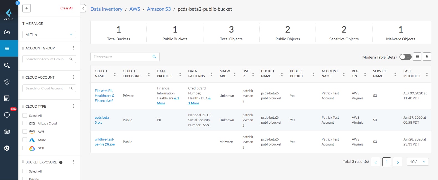Open the 10 / page size dropdown
This screenshot has height=180, width=438.
(418, 162)
